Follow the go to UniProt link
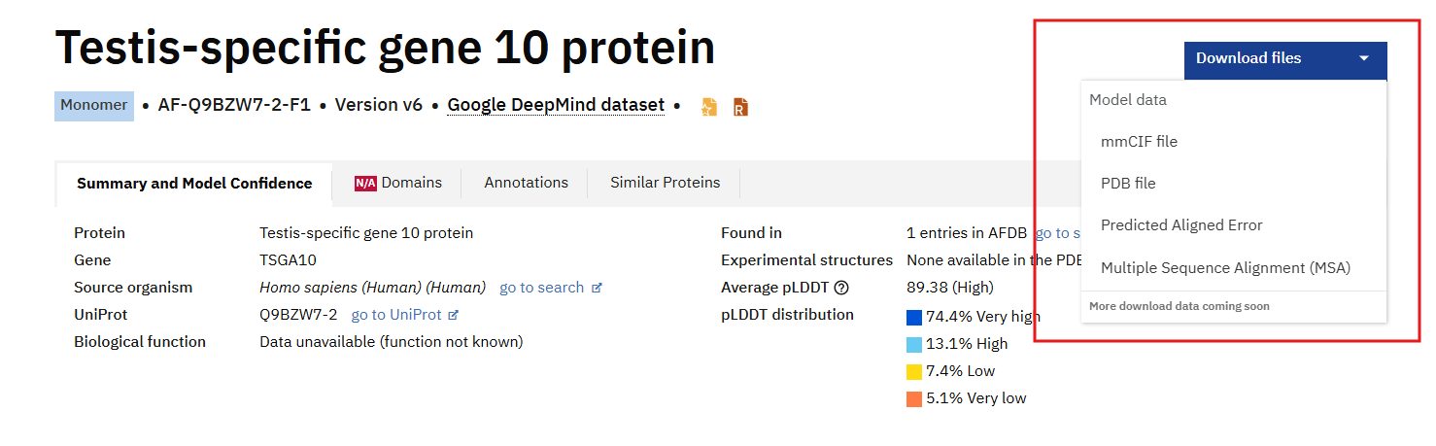Viewport: 1436px width, 446px height. [396, 315]
